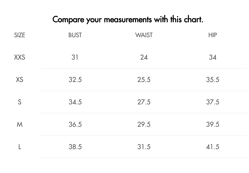Click the chart heading text
Image resolution: width=249 pixels, height=173 pixels.
(x=128, y=19)
